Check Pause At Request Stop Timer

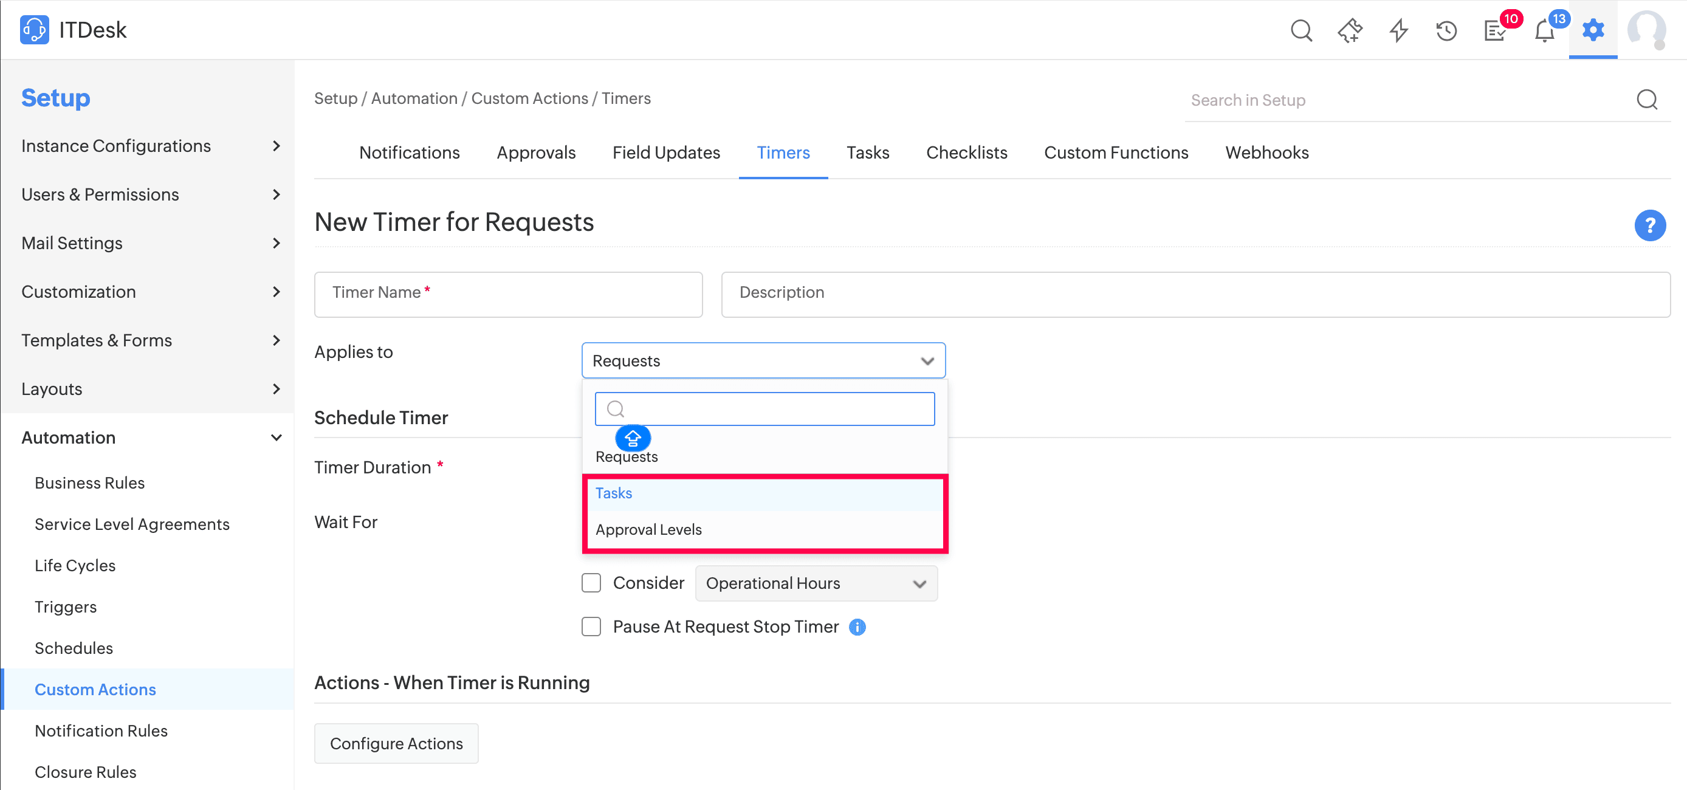coord(591,627)
